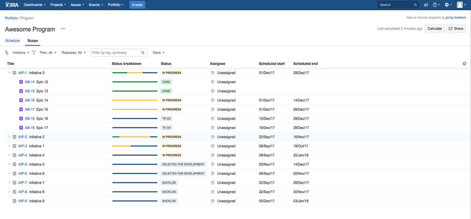This screenshot has width=471, height=219.
Task: Click the epic icon beside AB-14
Action: click(x=21, y=82)
